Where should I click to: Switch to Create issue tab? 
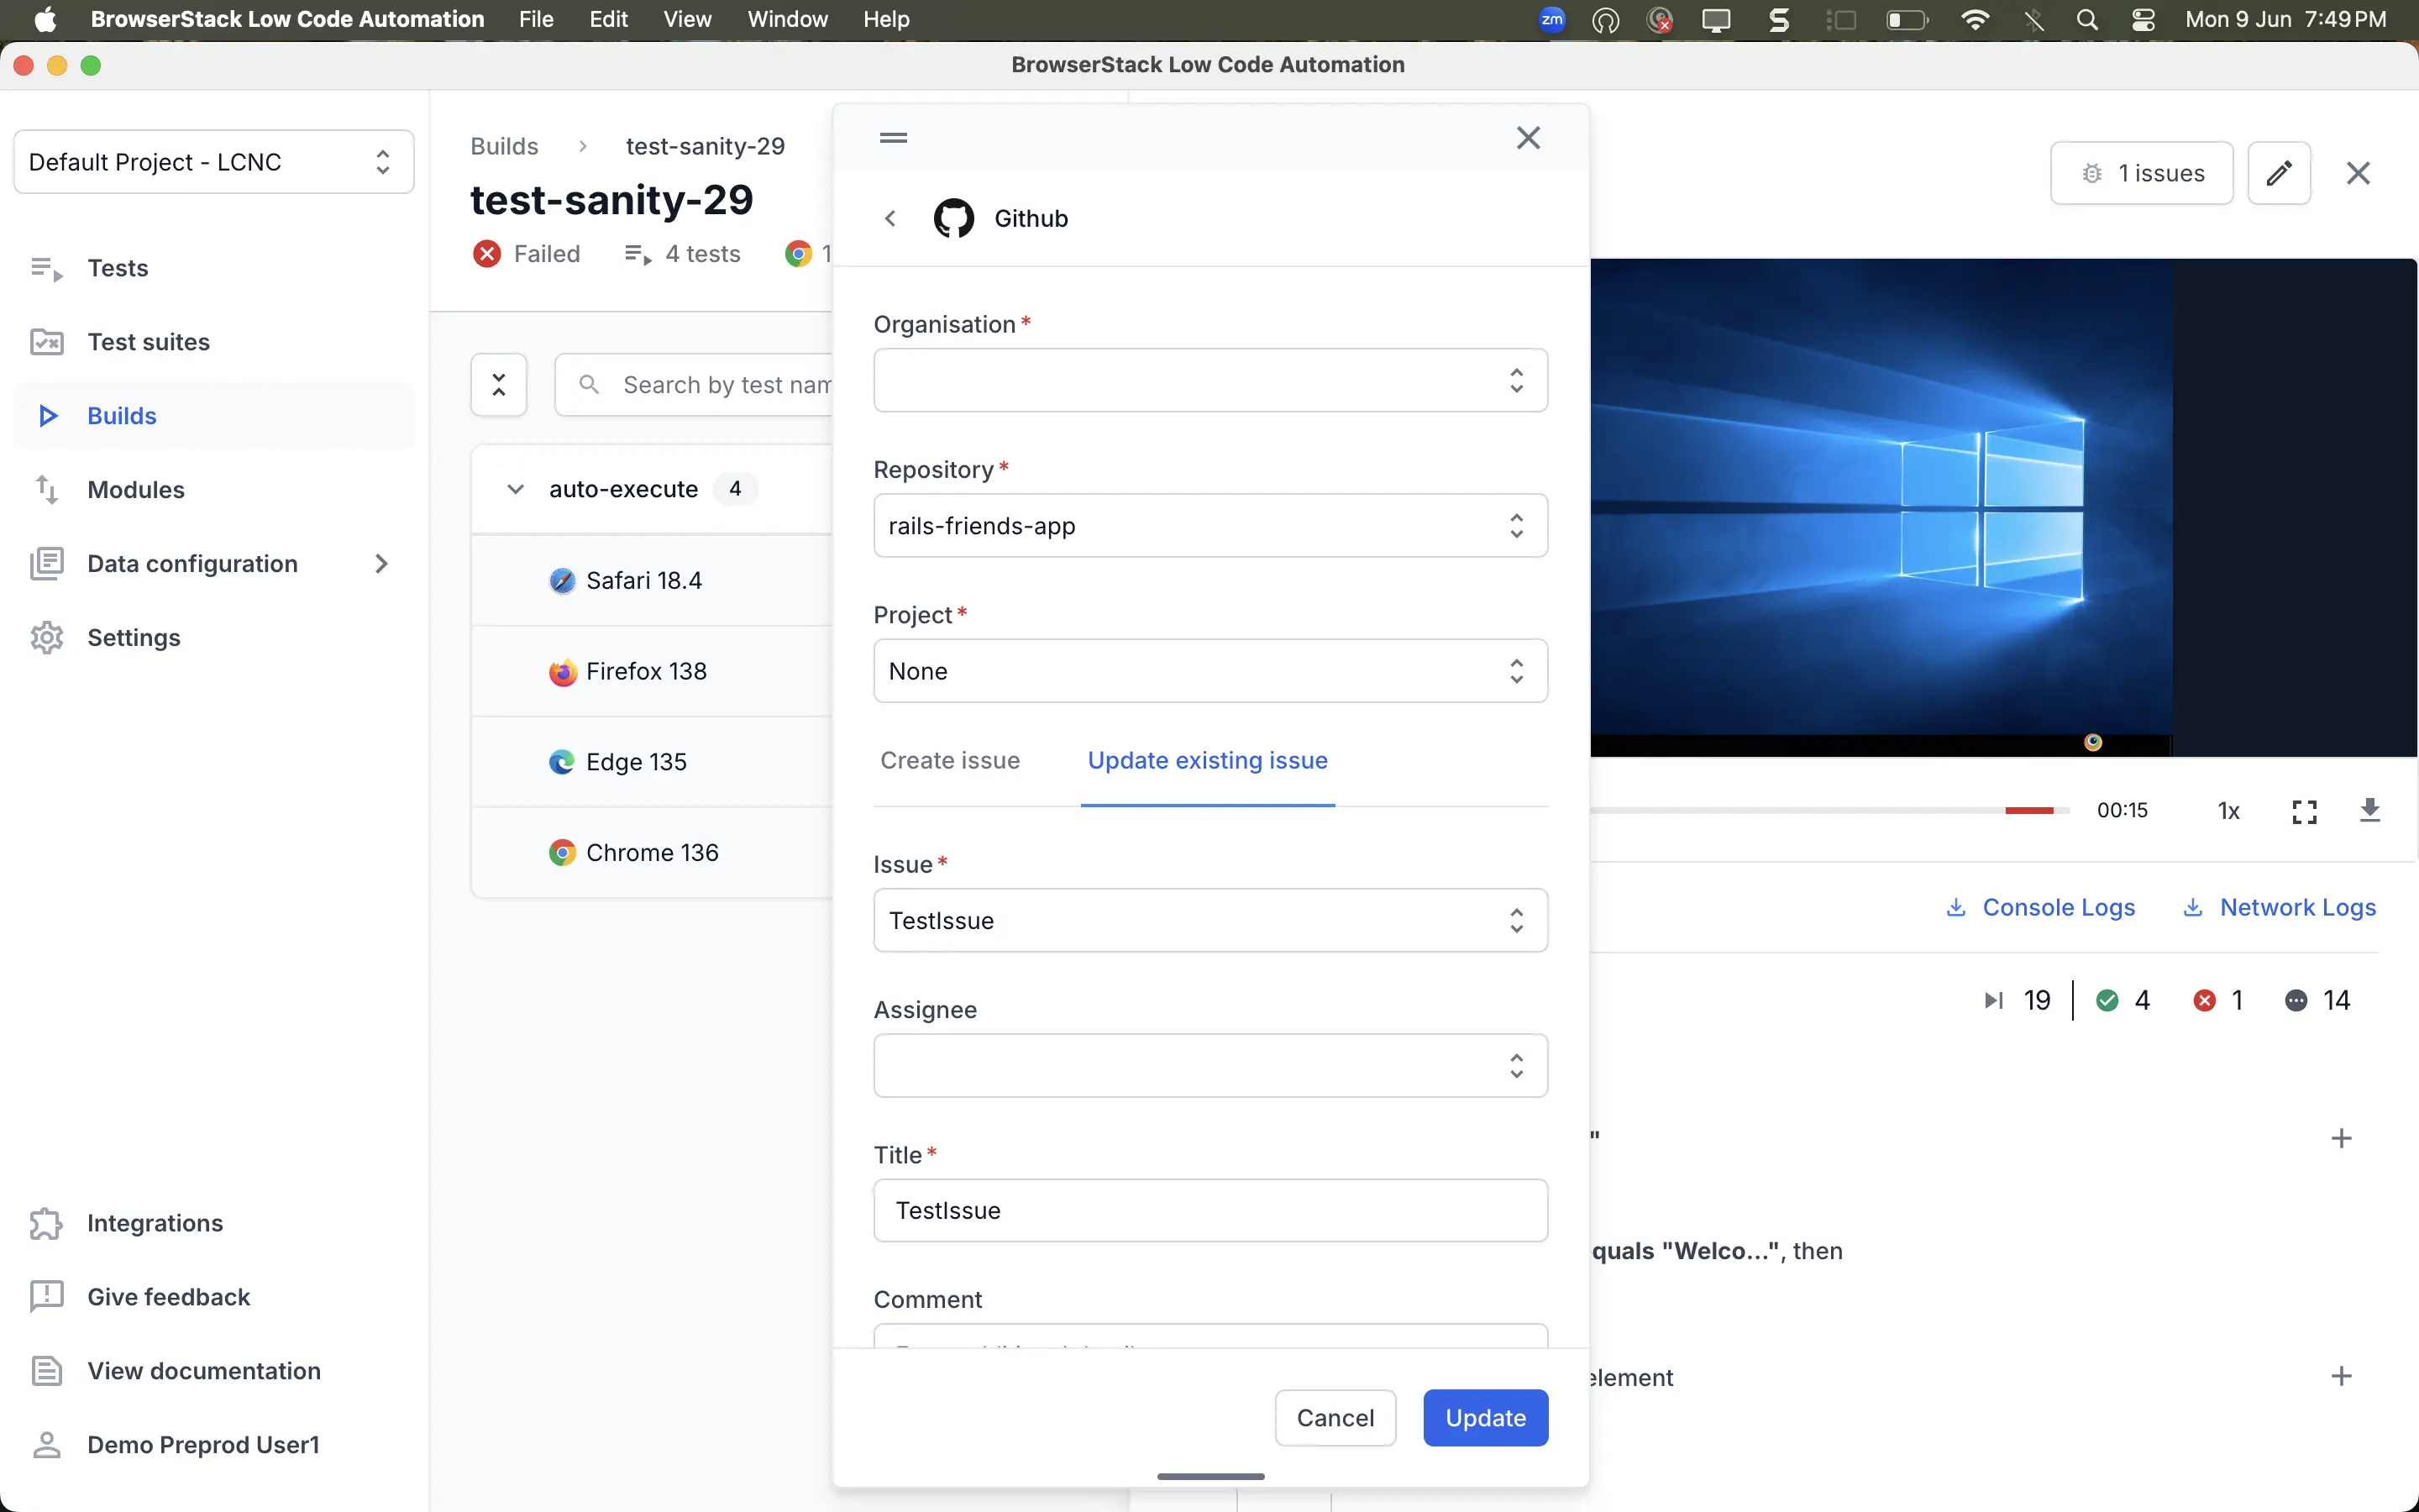(950, 760)
